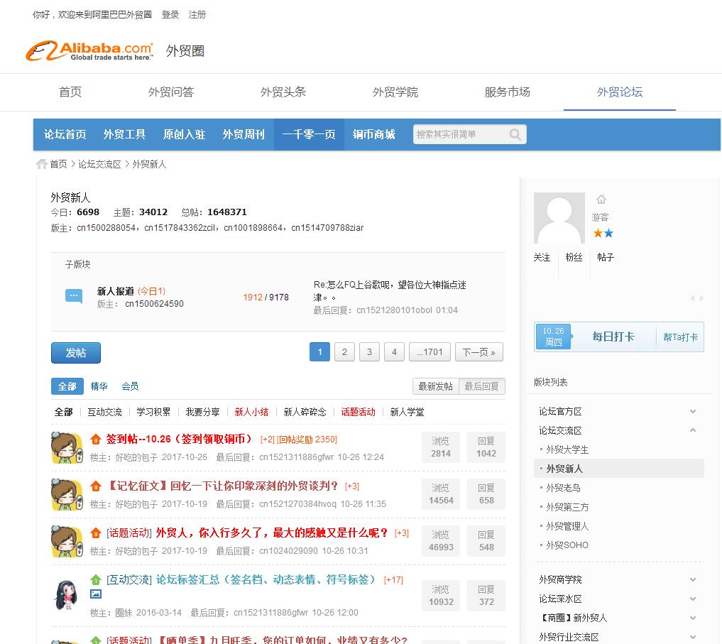Click the star rating icons under 游客
Viewport: 722px width, 644px height.
click(x=603, y=233)
